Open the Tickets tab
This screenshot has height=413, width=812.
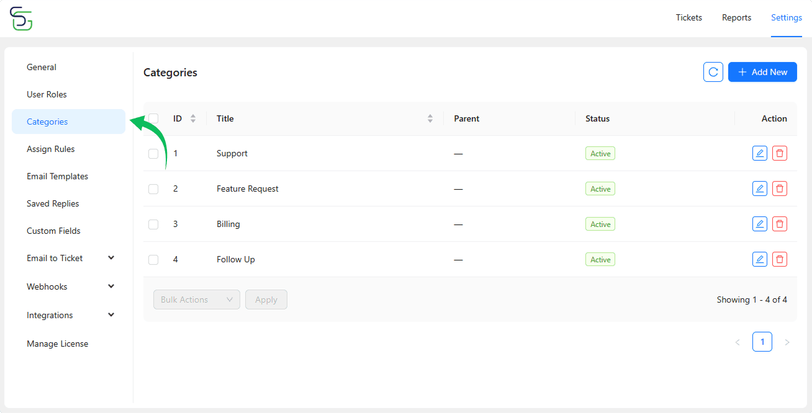(689, 17)
